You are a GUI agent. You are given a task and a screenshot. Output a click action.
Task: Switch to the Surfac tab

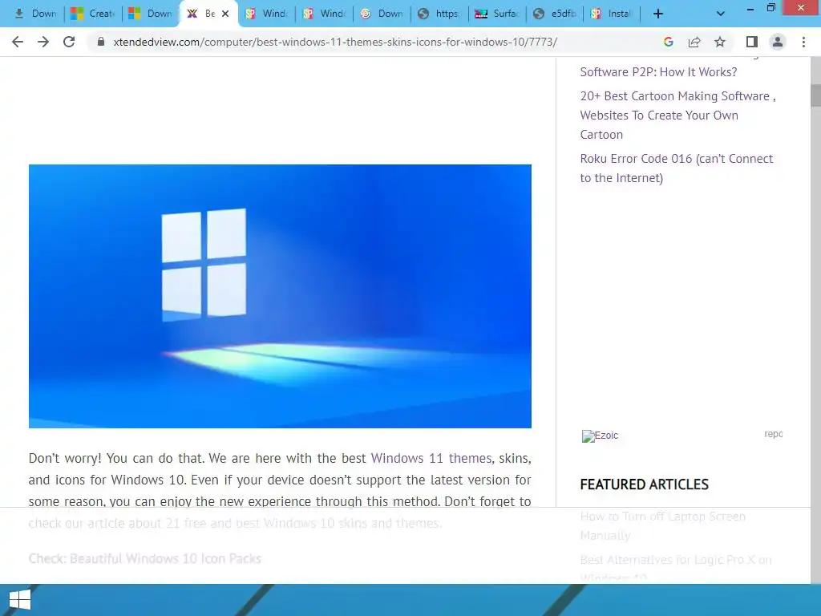tap(495, 14)
